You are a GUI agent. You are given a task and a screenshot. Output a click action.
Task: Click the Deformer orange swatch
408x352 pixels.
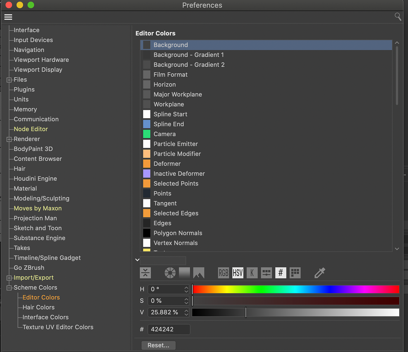click(147, 164)
